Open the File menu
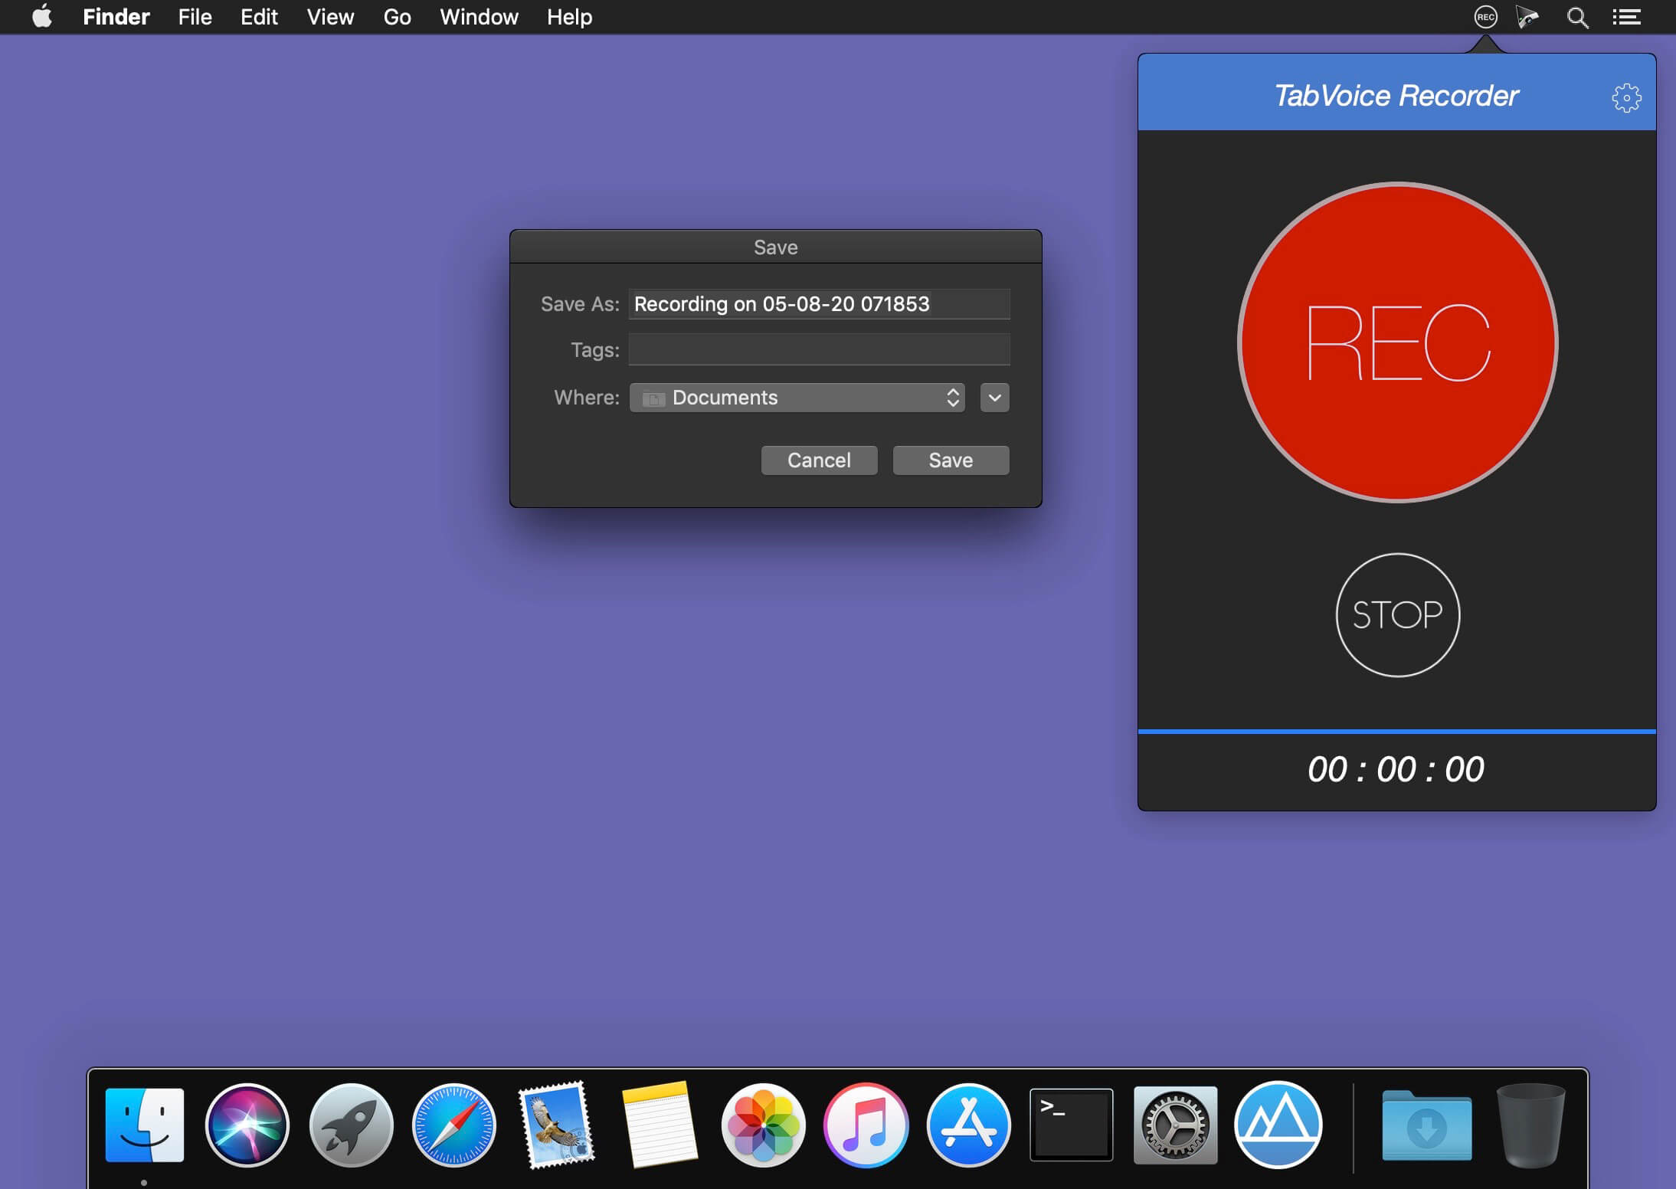Image resolution: width=1676 pixels, height=1189 pixels. click(x=195, y=17)
